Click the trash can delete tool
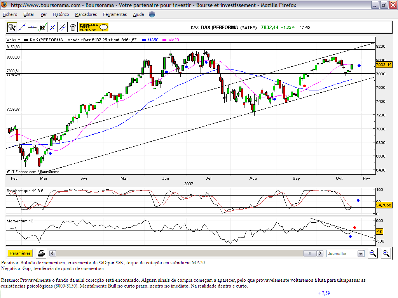The image size is (398, 298). pos(73,27)
